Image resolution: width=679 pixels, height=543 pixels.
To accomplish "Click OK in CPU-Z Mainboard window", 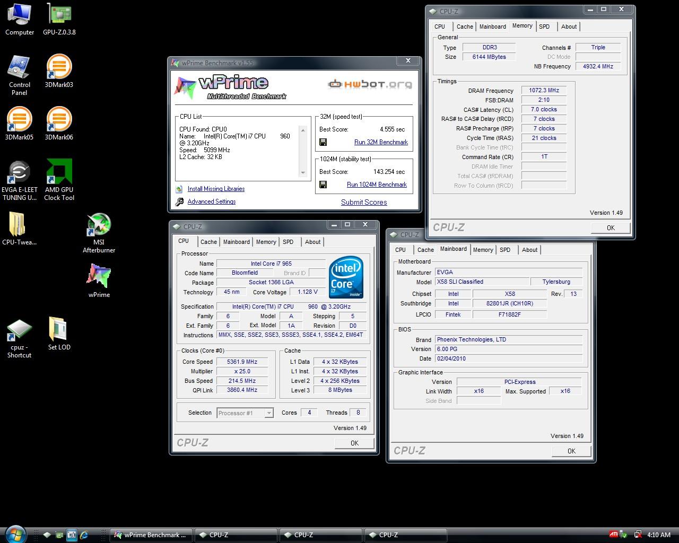I will pos(571,451).
